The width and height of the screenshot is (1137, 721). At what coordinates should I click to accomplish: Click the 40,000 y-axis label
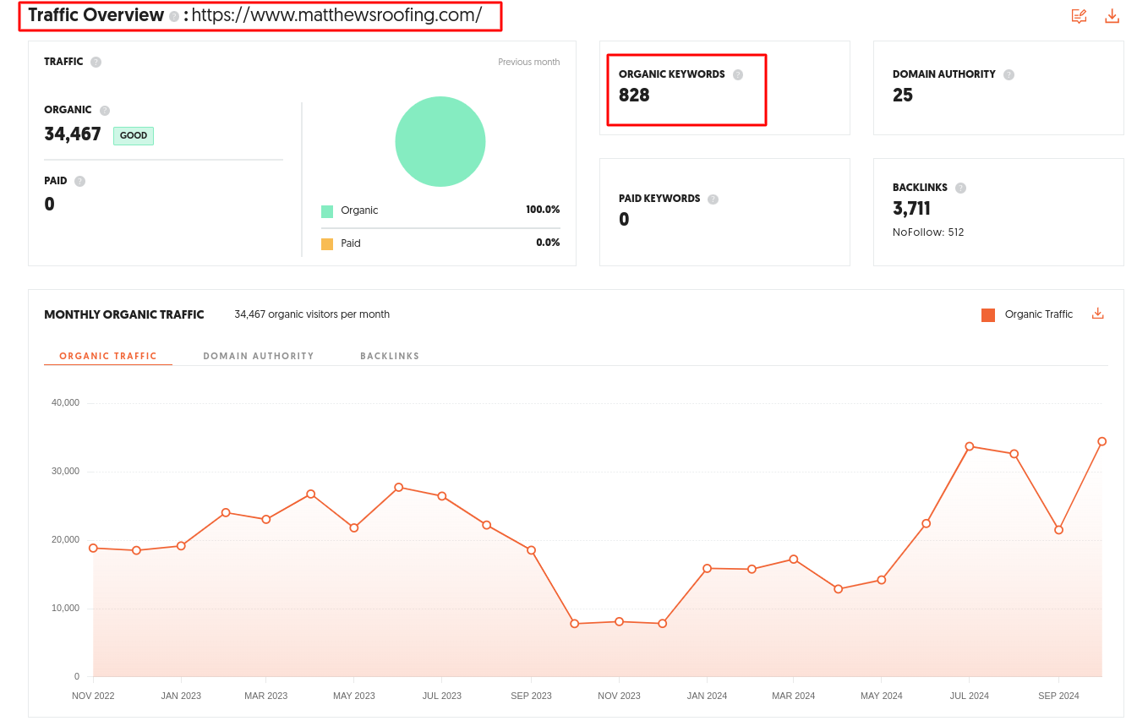tap(65, 402)
